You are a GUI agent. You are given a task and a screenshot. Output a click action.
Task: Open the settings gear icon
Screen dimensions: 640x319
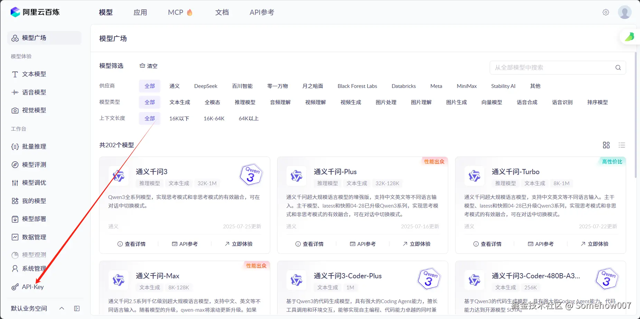click(x=606, y=12)
